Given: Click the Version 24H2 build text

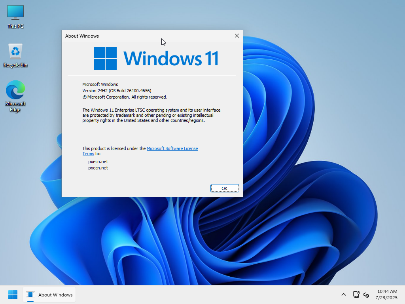Looking at the screenshot, I should (116, 91).
